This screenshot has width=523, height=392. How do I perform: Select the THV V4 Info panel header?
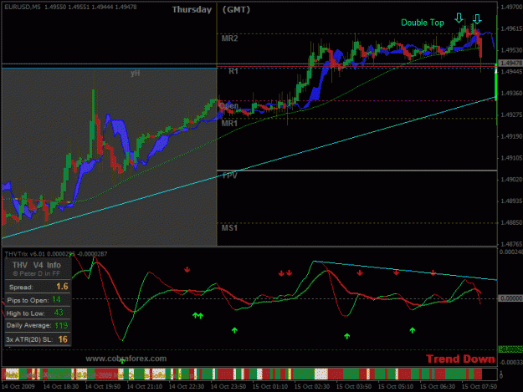(x=37, y=265)
